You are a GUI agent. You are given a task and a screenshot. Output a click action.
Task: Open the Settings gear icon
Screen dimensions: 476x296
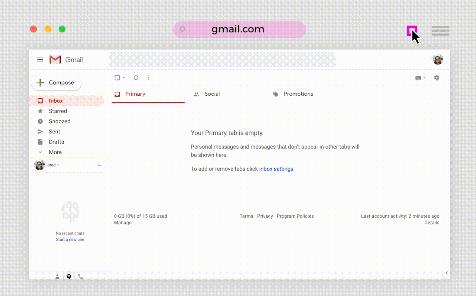click(437, 78)
